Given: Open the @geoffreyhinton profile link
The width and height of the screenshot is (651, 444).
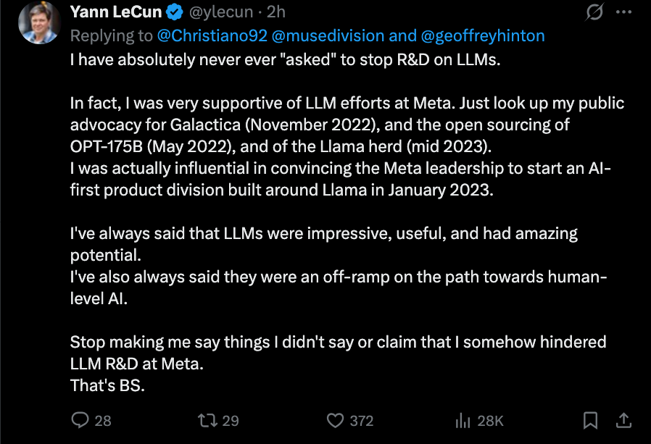Looking at the screenshot, I should tap(482, 36).
